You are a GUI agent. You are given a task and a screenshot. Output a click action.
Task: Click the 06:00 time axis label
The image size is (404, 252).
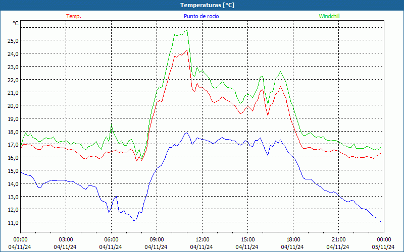tap(112, 239)
